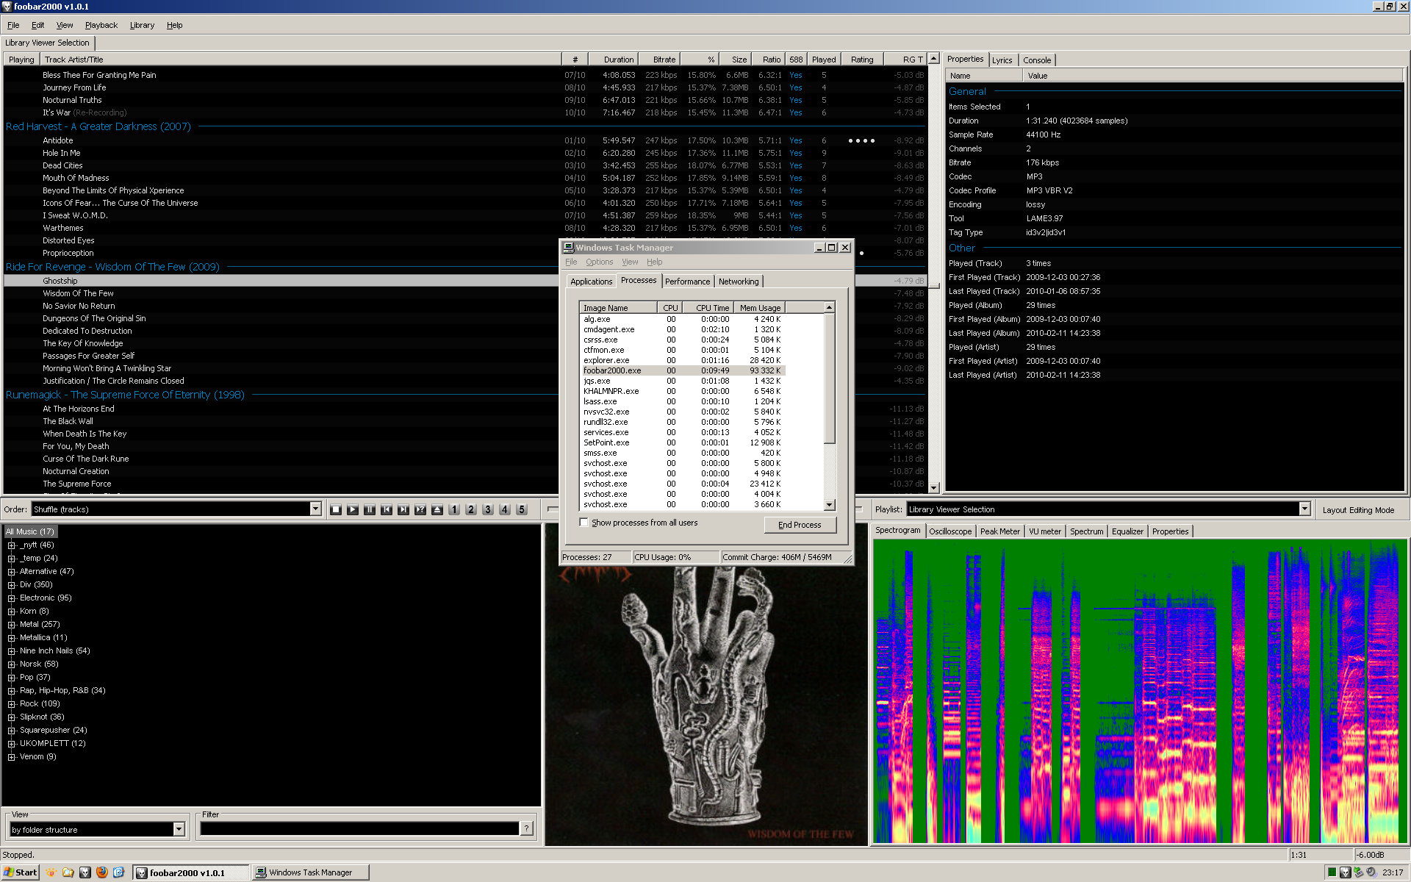Click Task Manager process list scrollbar

pos(830,379)
